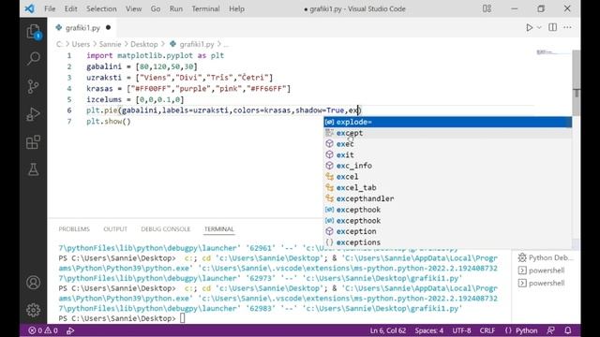Choose excepthandler suggestion in autocomplete
600x337 pixels.
click(448, 198)
